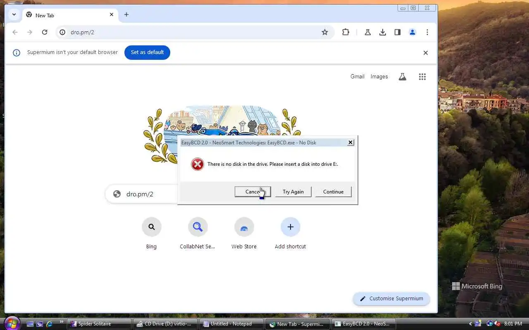The image size is (529, 330).
Task: Click Continue in the No Disk dialog
Action: tap(333, 192)
